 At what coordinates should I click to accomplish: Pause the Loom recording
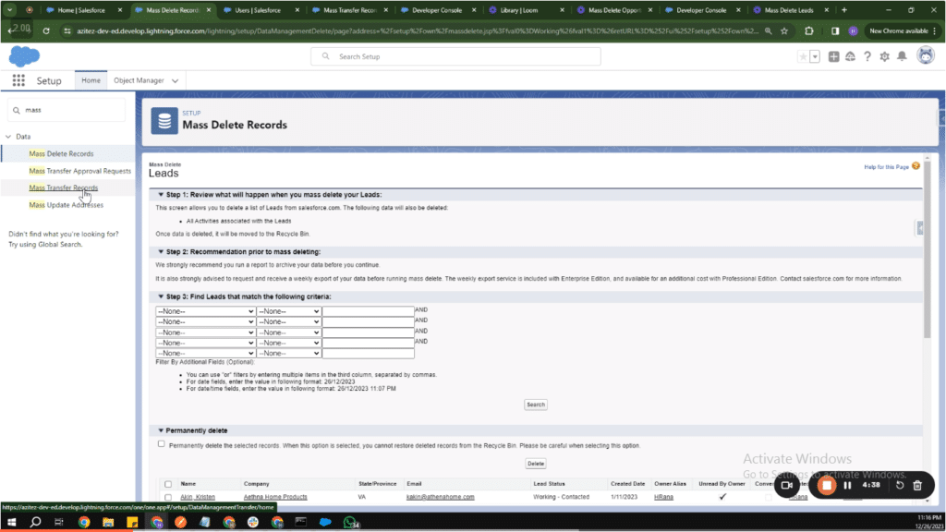click(848, 485)
